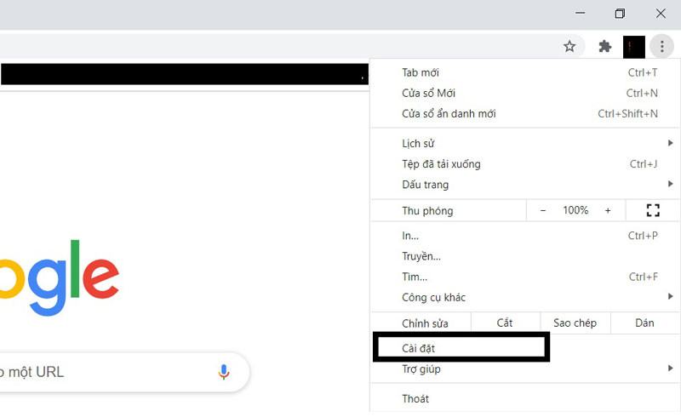Click the voice search microphone icon

tap(224, 372)
